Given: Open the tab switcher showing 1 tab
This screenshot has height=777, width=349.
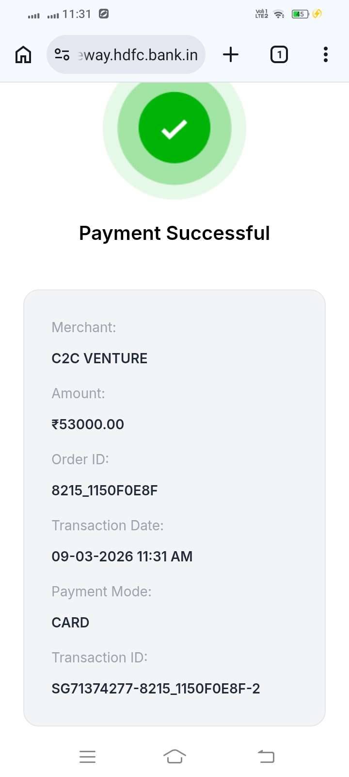Looking at the screenshot, I should click(x=279, y=54).
